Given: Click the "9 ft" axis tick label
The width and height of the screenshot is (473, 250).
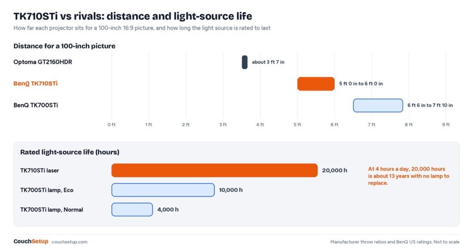Looking at the screenshot, I should pos(446,125).
